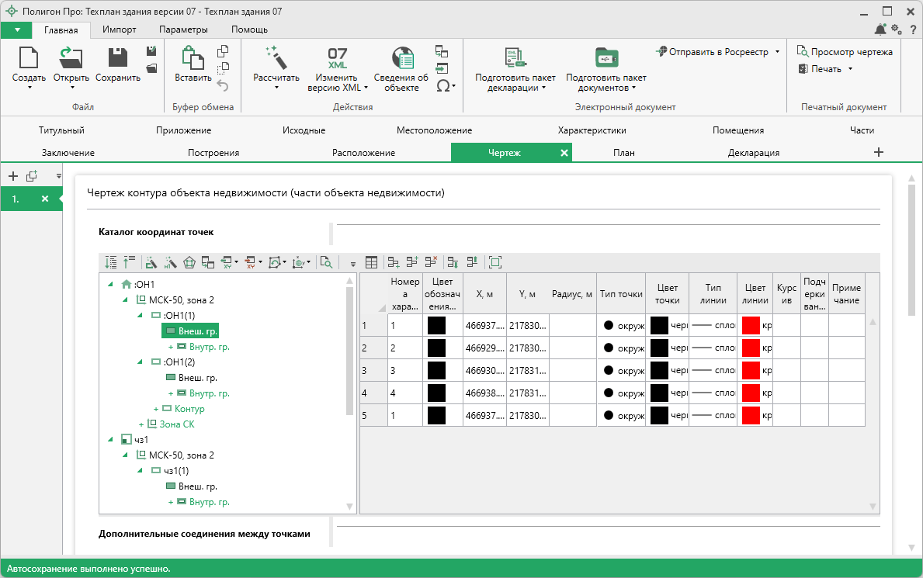Close the Чертеж tab

coord(564,153)
